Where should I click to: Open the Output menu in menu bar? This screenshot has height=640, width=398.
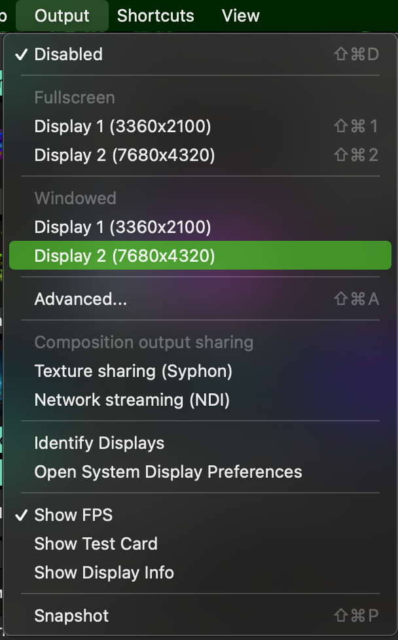coord(62,16)
